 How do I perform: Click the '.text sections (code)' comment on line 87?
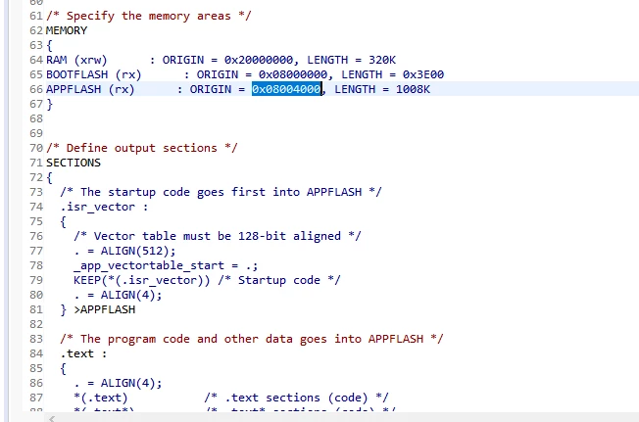296,398
